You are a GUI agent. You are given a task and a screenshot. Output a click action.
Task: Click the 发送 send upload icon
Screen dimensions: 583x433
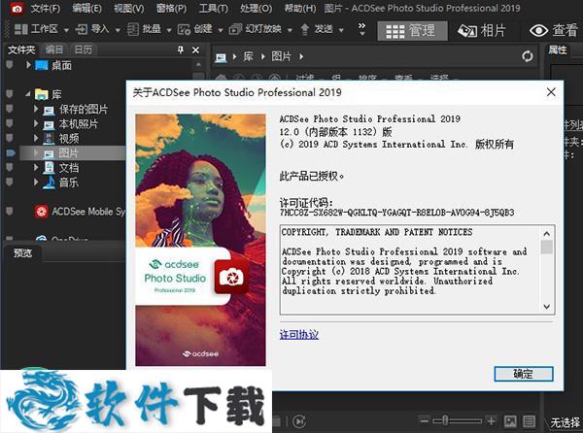[305, 29]
